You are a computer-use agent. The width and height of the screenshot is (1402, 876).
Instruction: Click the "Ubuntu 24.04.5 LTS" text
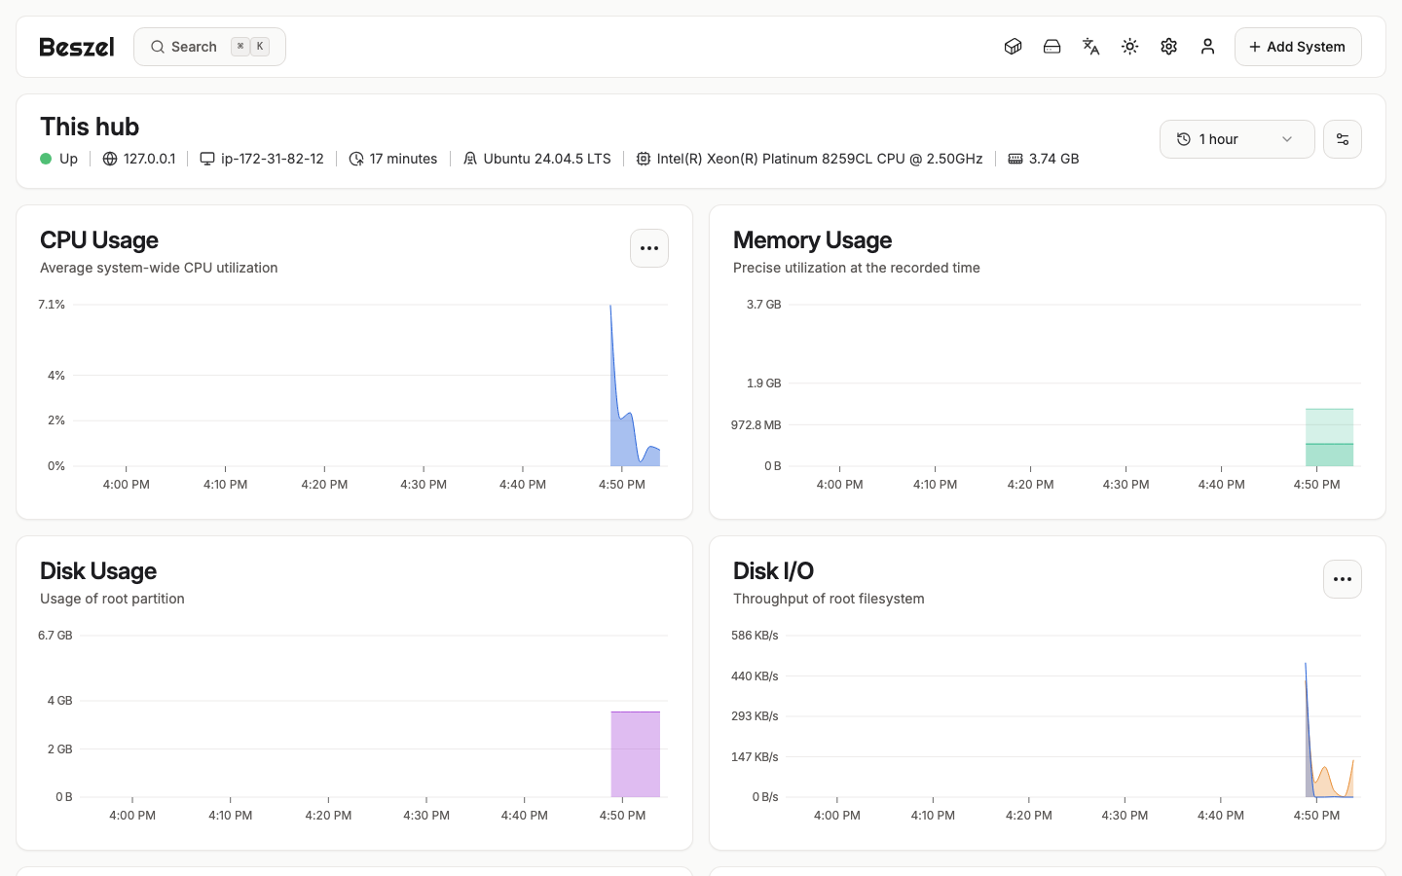[x=547, y=159]
